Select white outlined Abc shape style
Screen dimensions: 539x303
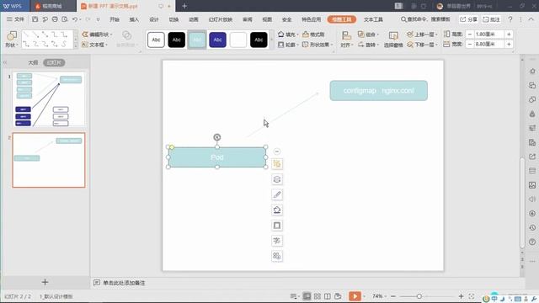tap(156, 40)
